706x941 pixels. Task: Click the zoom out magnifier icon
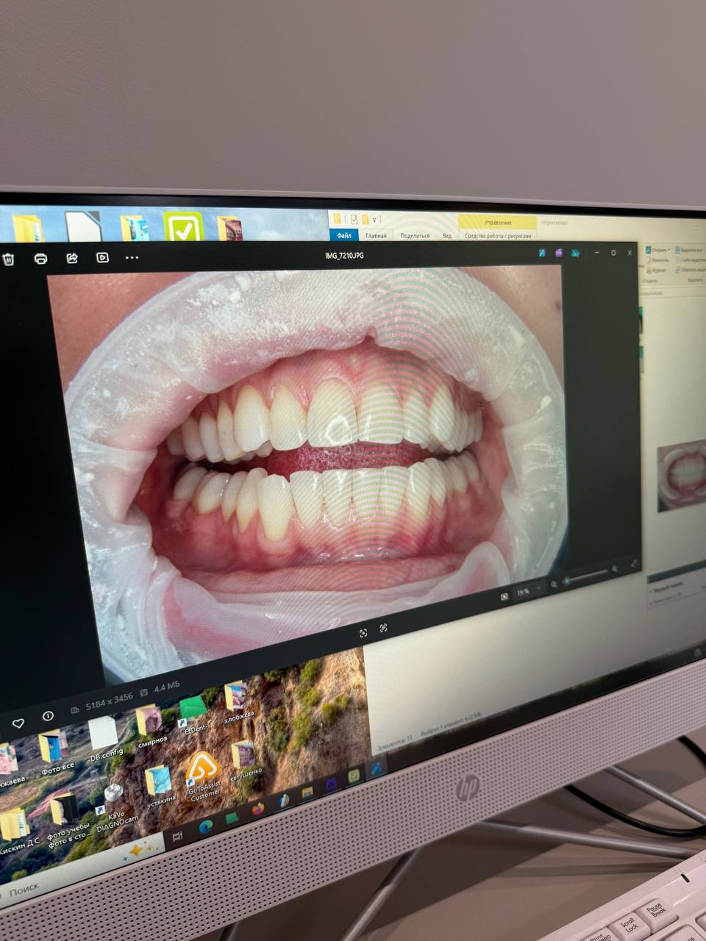(x=555, y=586)
